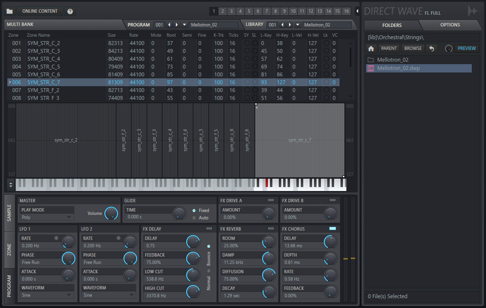The height and width of the screenshot is (308, 486).
Task: Open the Play Mode dropdown
Action: (x=47, y=217)
